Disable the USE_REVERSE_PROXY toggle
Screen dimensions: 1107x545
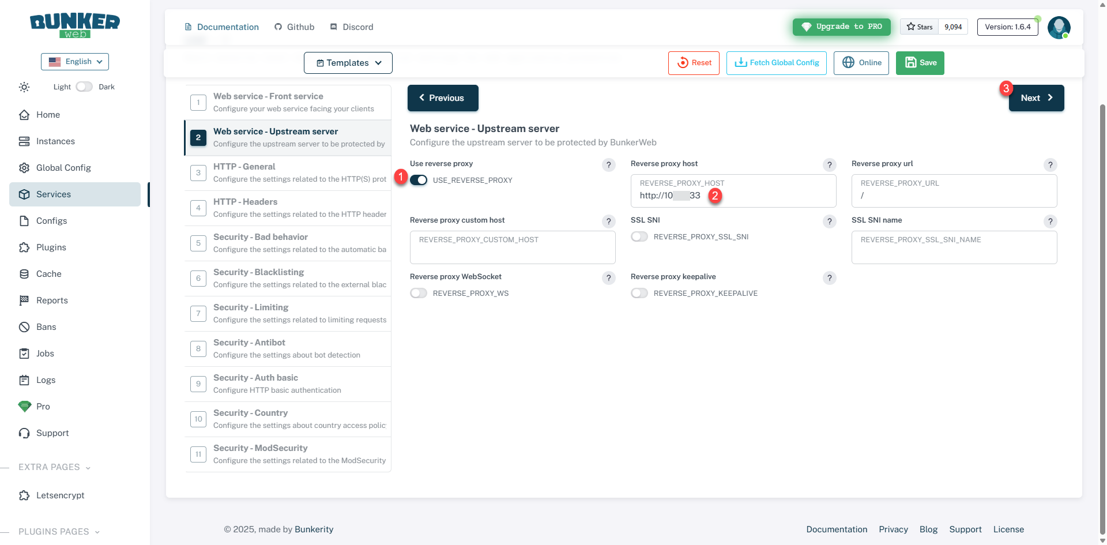[419, 180]
